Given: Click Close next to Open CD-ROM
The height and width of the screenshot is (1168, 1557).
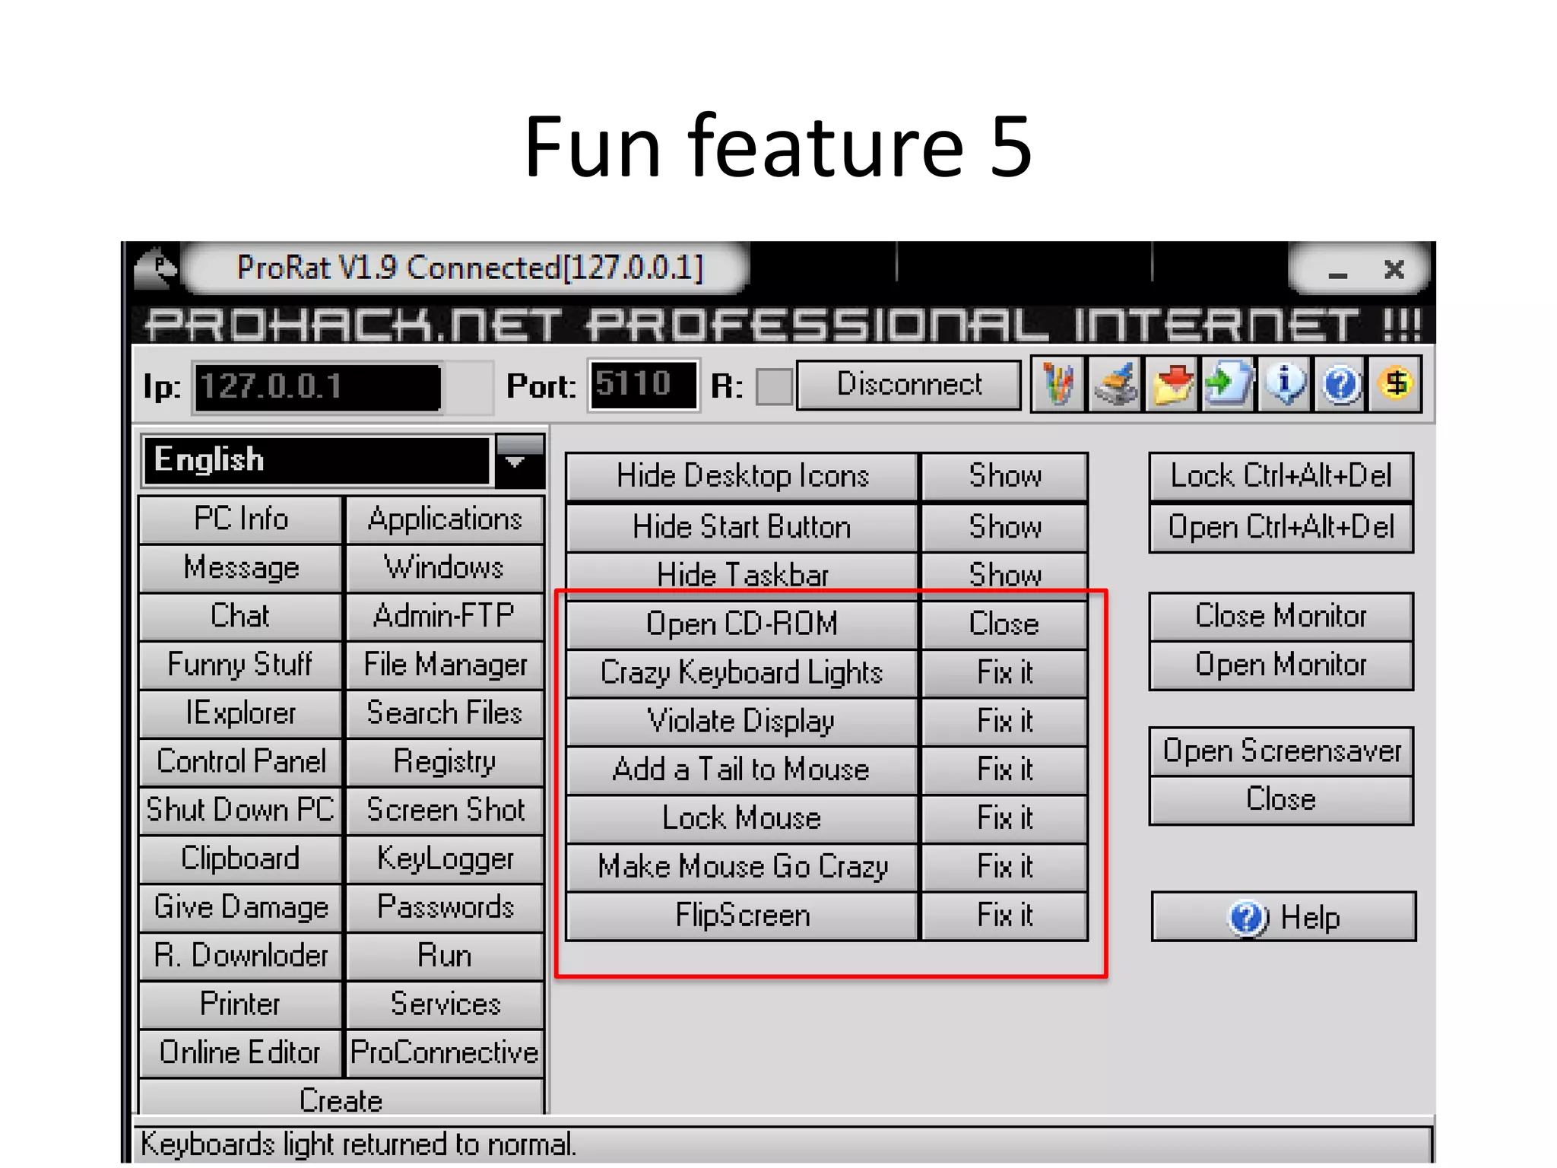Looking at the screenshot, I should pos(1004,624).
